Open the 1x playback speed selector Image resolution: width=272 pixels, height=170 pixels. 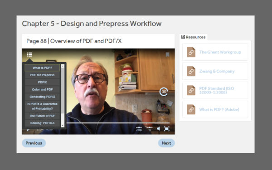[150, 129]
